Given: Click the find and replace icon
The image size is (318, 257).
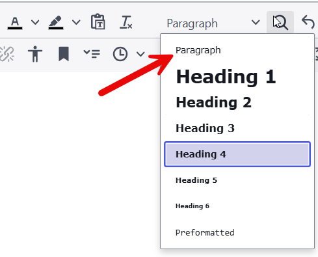Looking at the screenshot, I should (x=280, y=22).
